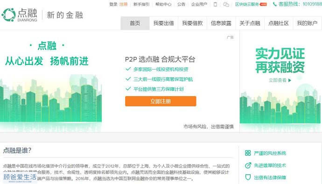Open the 关于点融 menu item
The image size is (322, 184).
click(250, 23)
